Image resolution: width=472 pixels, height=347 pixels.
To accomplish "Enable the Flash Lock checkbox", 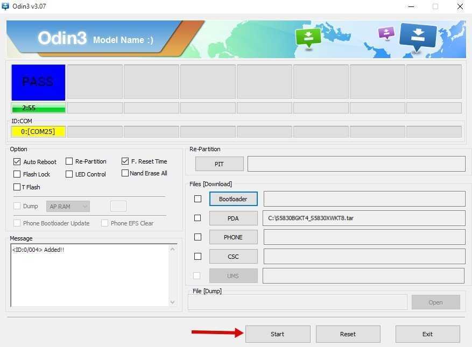I will 17,174.
